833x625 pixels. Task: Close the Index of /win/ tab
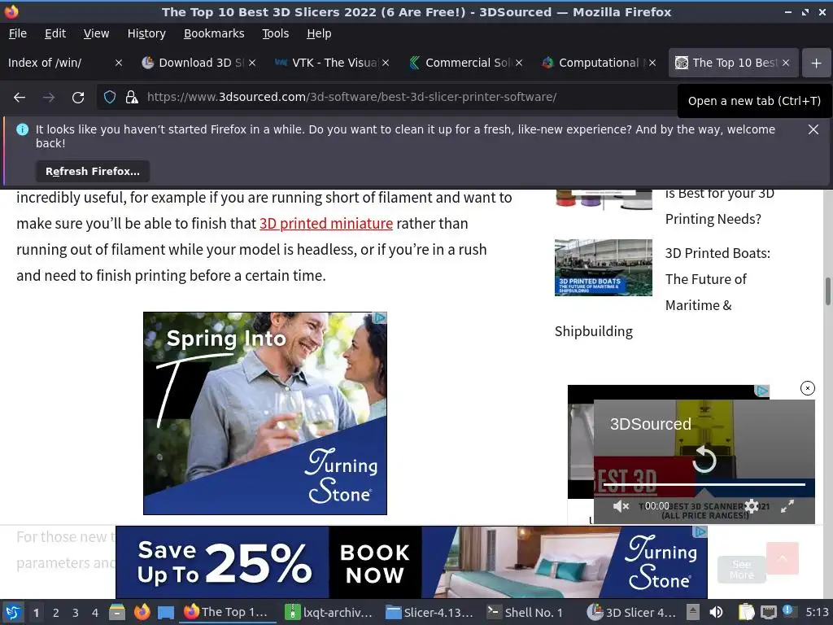[x=119, y=63]
